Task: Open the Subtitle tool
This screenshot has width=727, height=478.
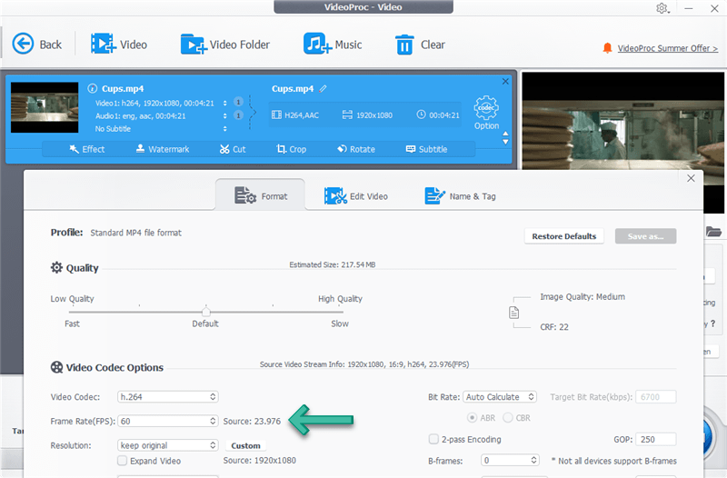Action: 426,149
